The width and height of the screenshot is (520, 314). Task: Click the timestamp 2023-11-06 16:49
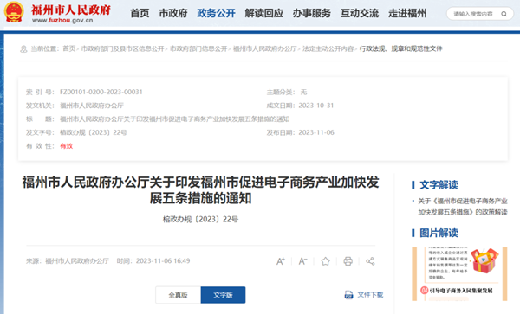(163, 260)
